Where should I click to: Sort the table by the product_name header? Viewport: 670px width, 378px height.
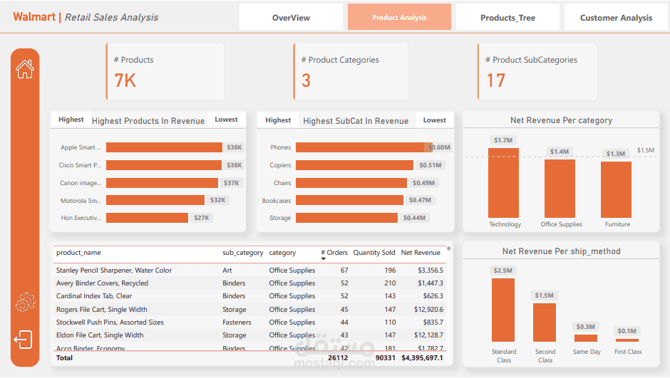pyautogui.click(x=78, y=253)
